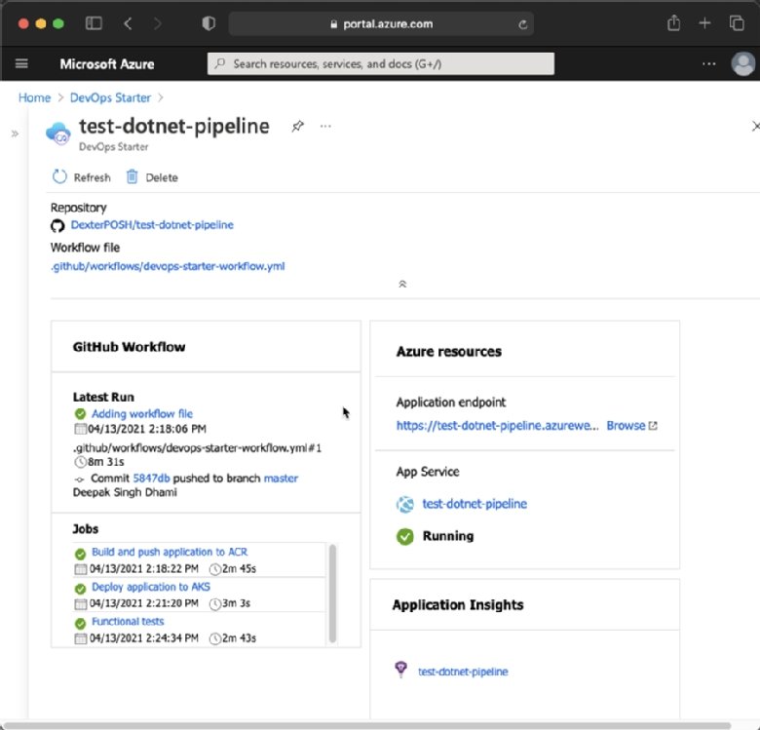Click the Jobs list vertical scrollbar
The width and height of the screenshot is (760, 730).
[332, 594]
